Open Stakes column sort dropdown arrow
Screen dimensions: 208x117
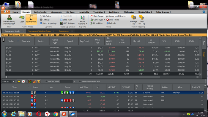18,41
